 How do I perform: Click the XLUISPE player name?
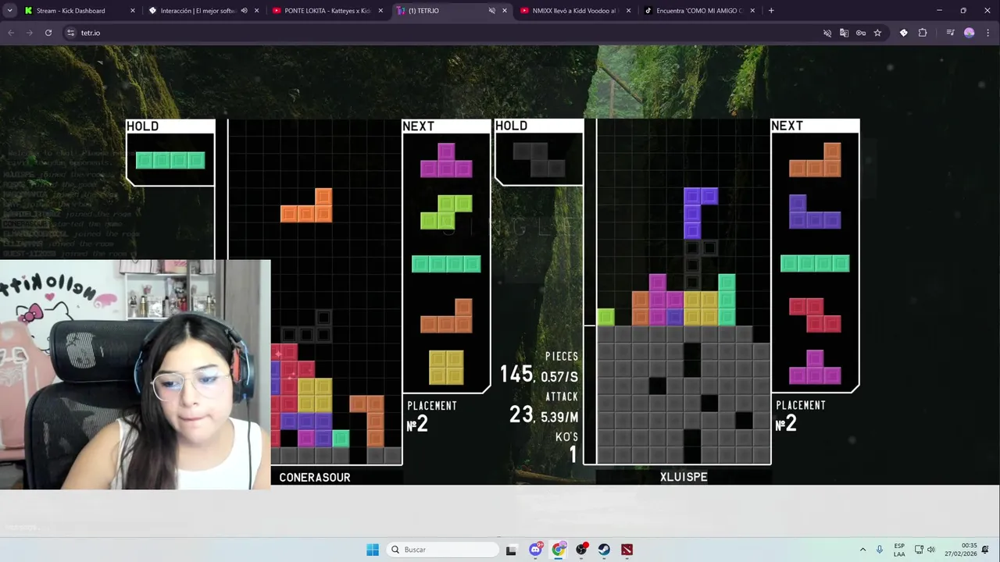[x=684, y=477]
